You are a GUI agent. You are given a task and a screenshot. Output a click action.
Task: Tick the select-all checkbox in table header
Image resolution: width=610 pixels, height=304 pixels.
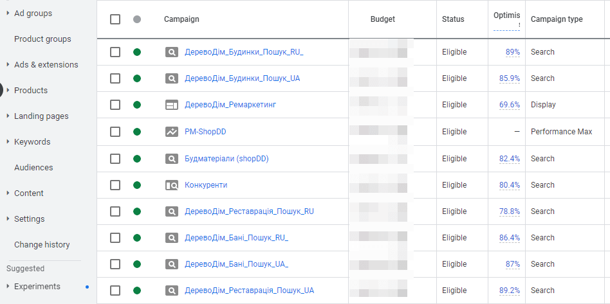click(115, 19)
